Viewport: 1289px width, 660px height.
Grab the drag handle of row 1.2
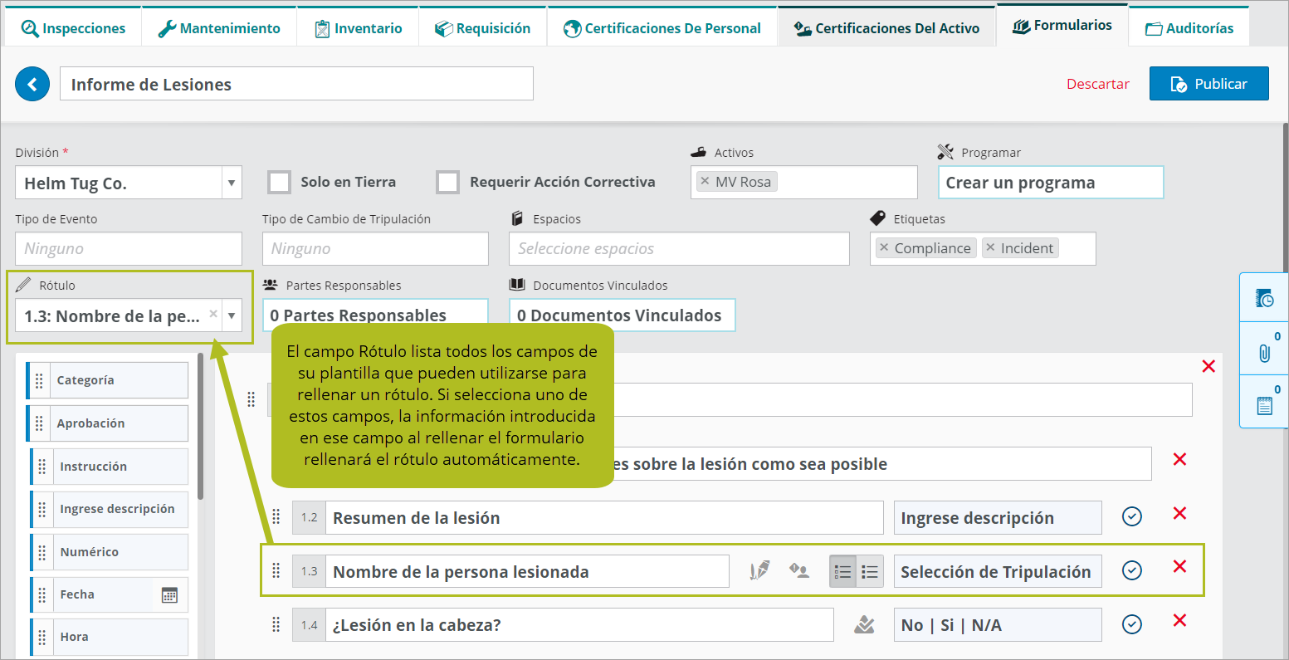click(276, 516)
